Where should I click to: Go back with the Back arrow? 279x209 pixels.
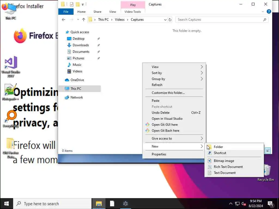[63, 20]
